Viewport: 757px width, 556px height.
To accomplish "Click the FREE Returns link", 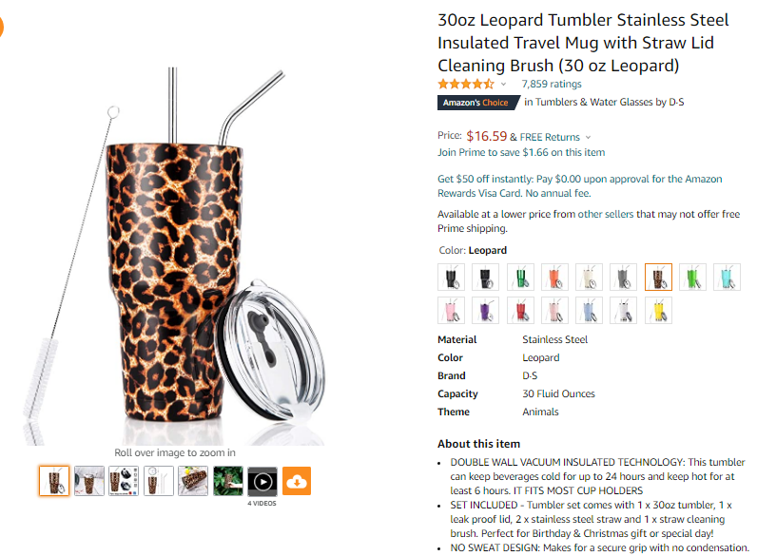I will [549, 137].
